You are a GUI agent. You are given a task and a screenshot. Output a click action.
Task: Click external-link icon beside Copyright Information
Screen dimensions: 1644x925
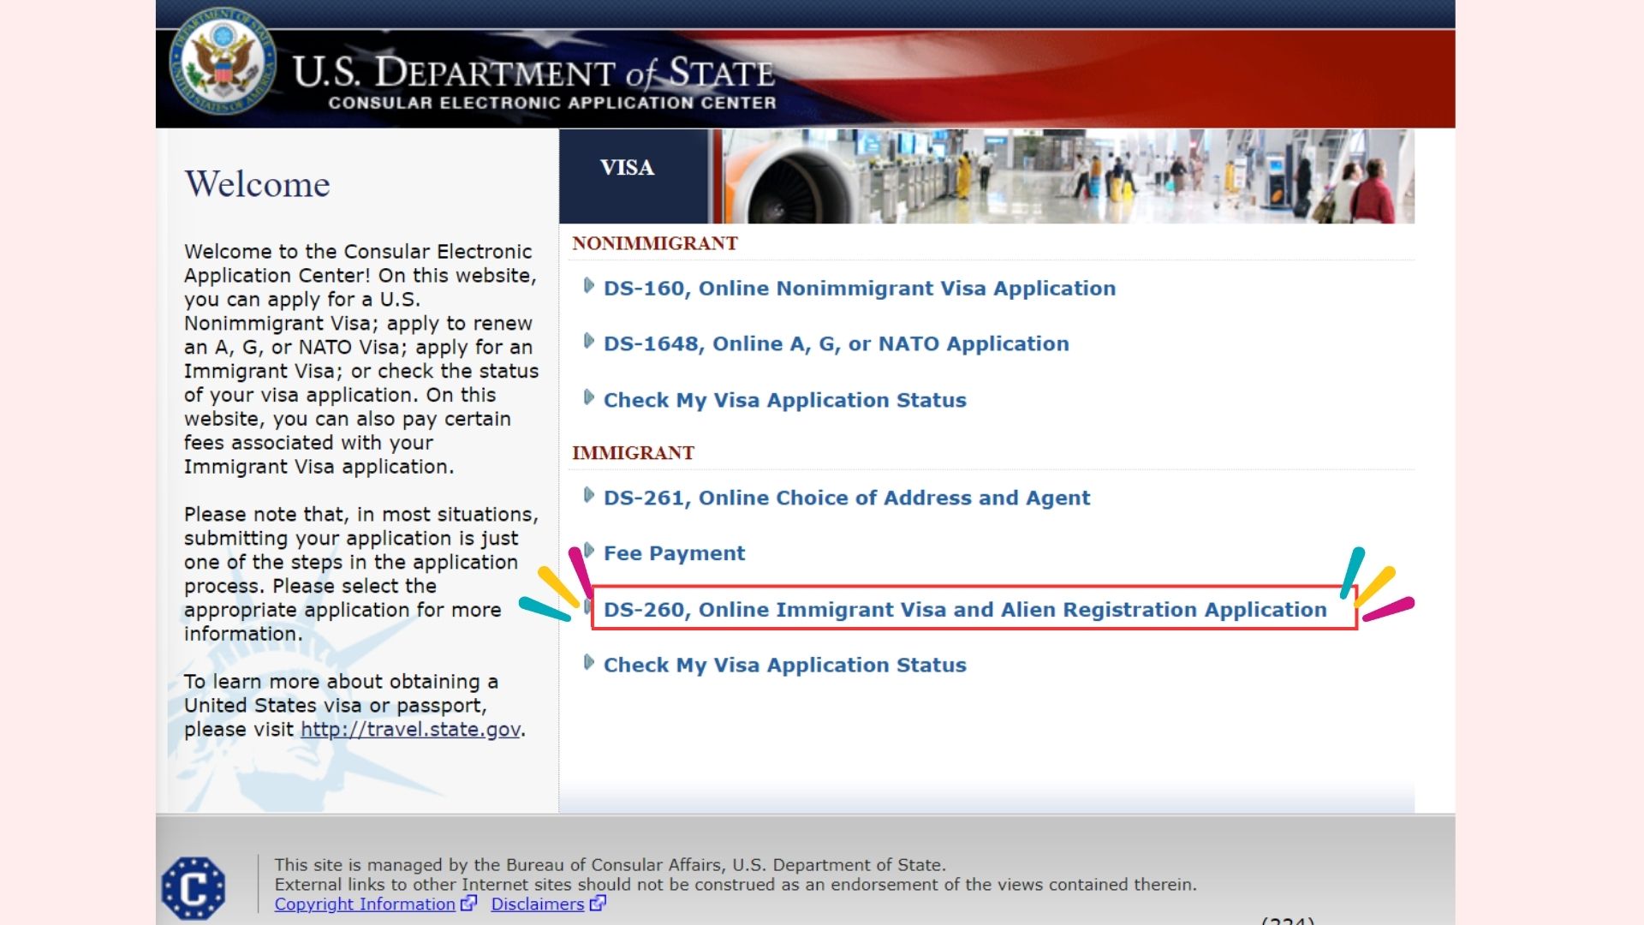pos(468,903)
